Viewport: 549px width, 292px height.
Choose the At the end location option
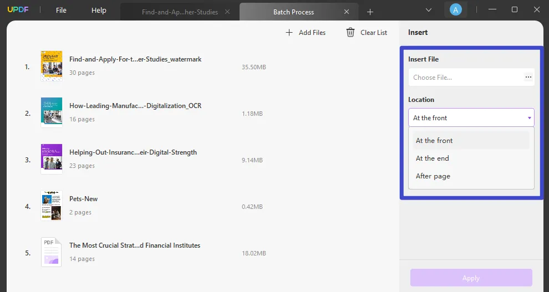click(433, 158)
